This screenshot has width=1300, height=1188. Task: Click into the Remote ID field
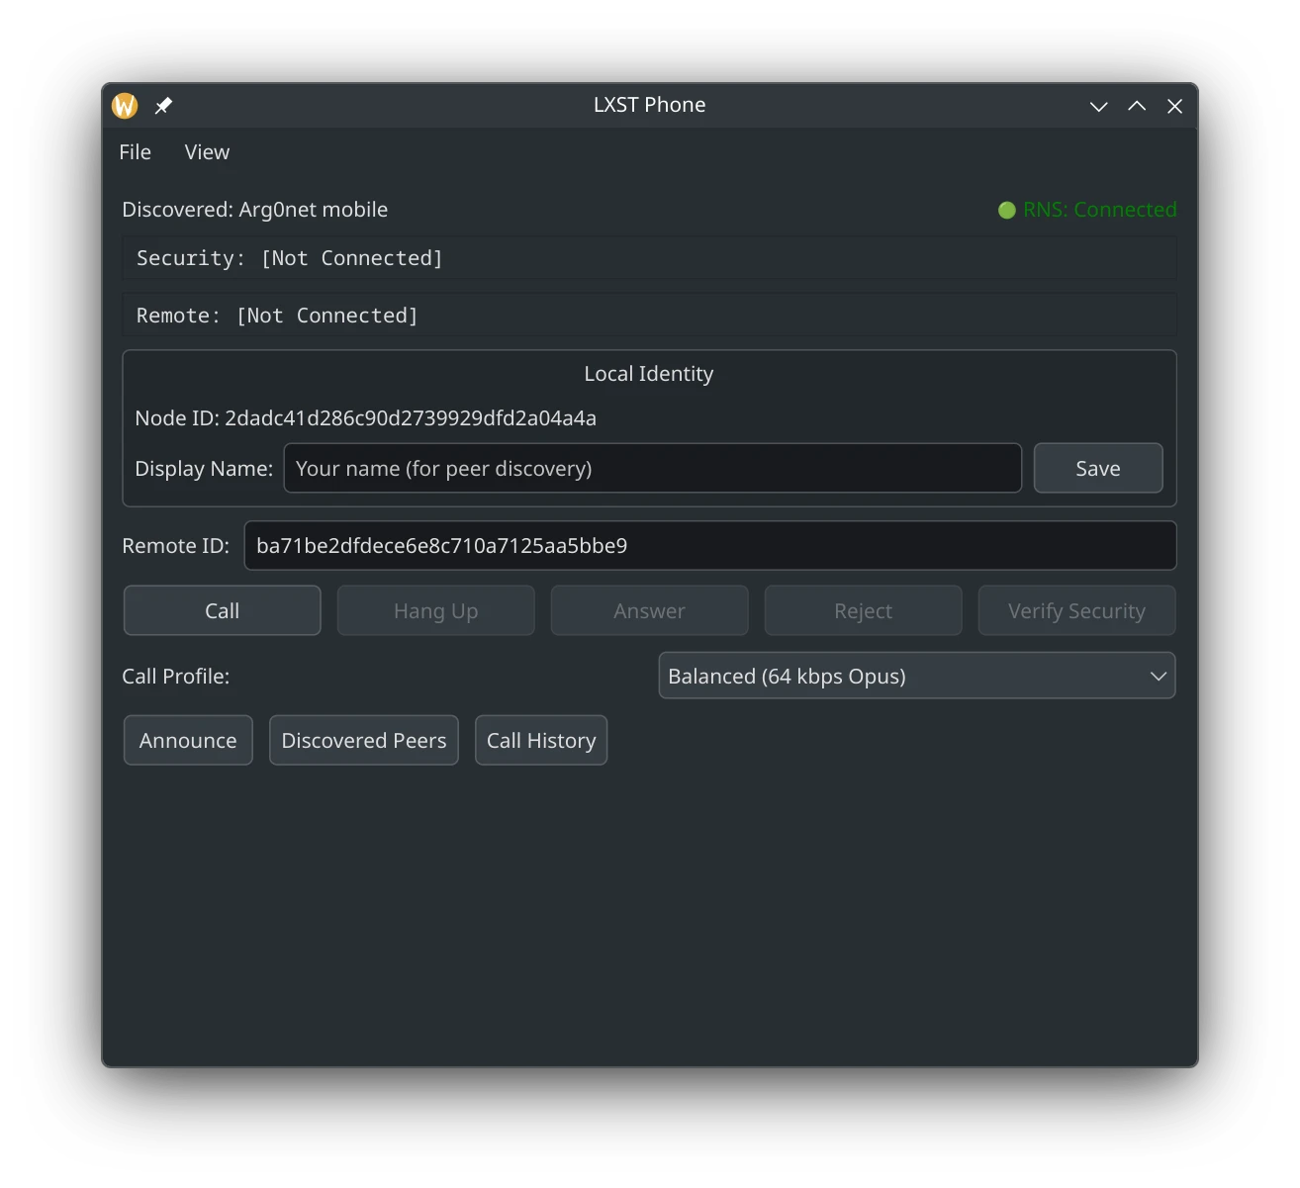tap(709, 546)
